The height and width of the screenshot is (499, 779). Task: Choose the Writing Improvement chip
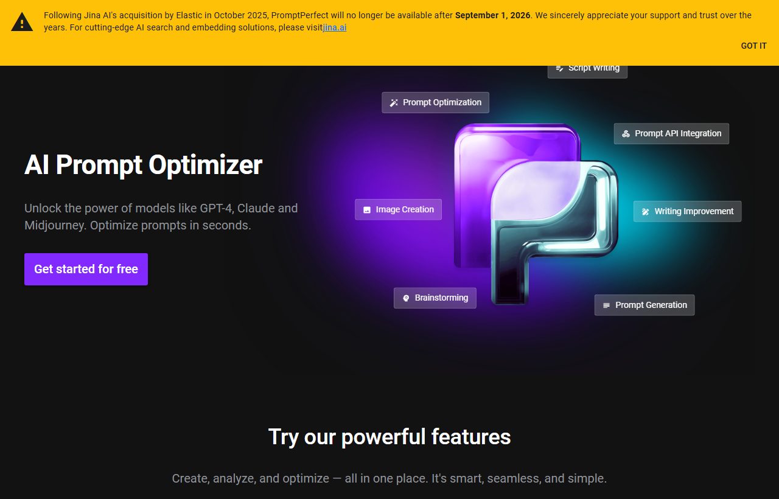tap(687, 211)
